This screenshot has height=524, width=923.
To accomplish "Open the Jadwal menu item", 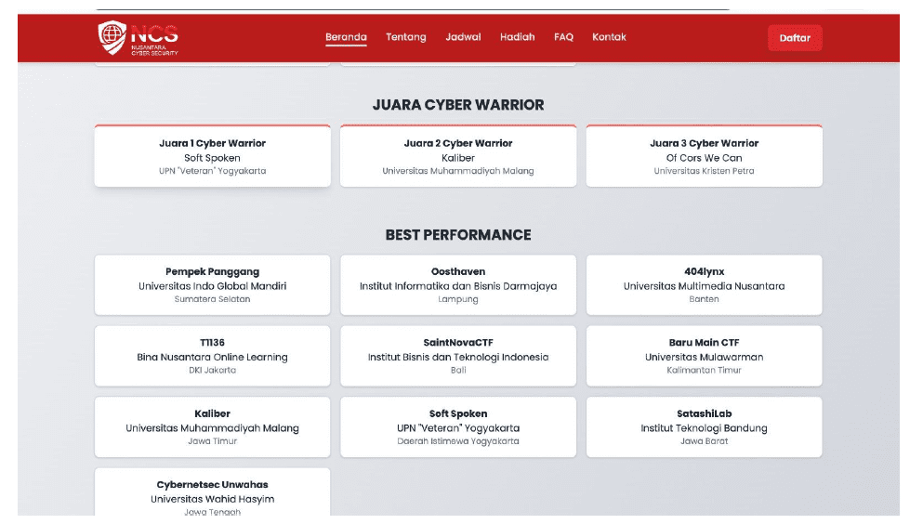I will [463, 37].
